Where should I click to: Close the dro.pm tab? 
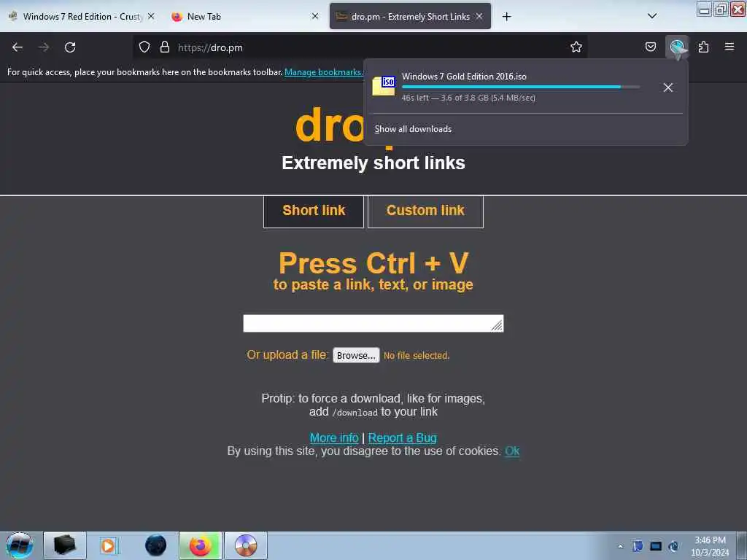coord(479,16)
